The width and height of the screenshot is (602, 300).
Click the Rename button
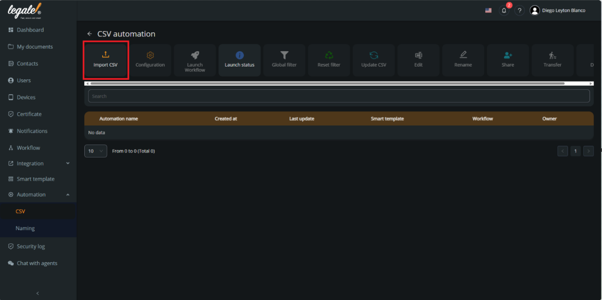click(x=463, y=60)
